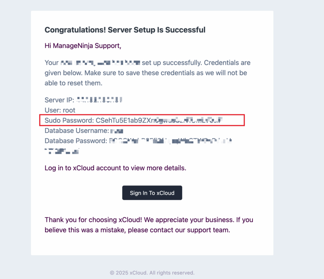Viewport: 324px width, 279px height.
Task: Click the 'able to reset them' sentence ending
Action: [73, 83]
